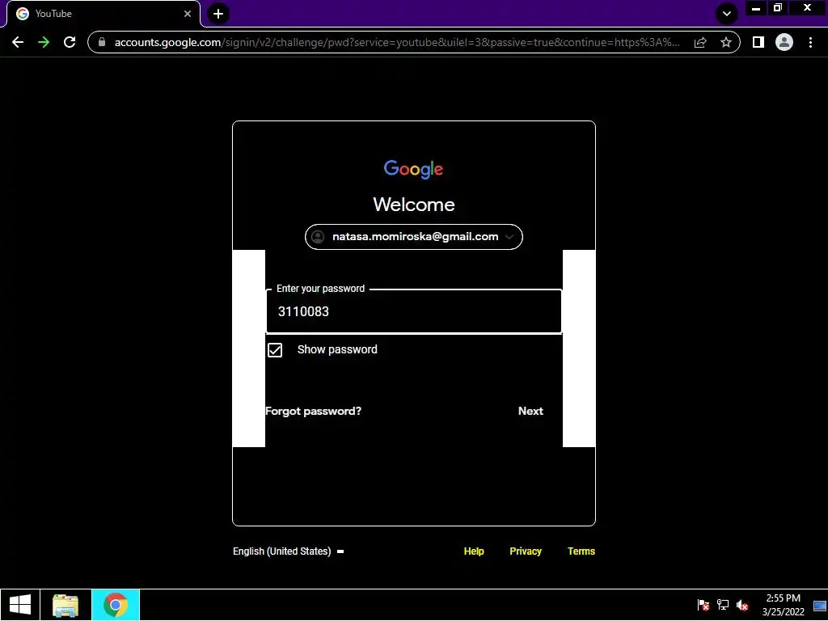This screenshot has width=828, height=621.
Task: Go back to the previous page
Action: [18, 42]
